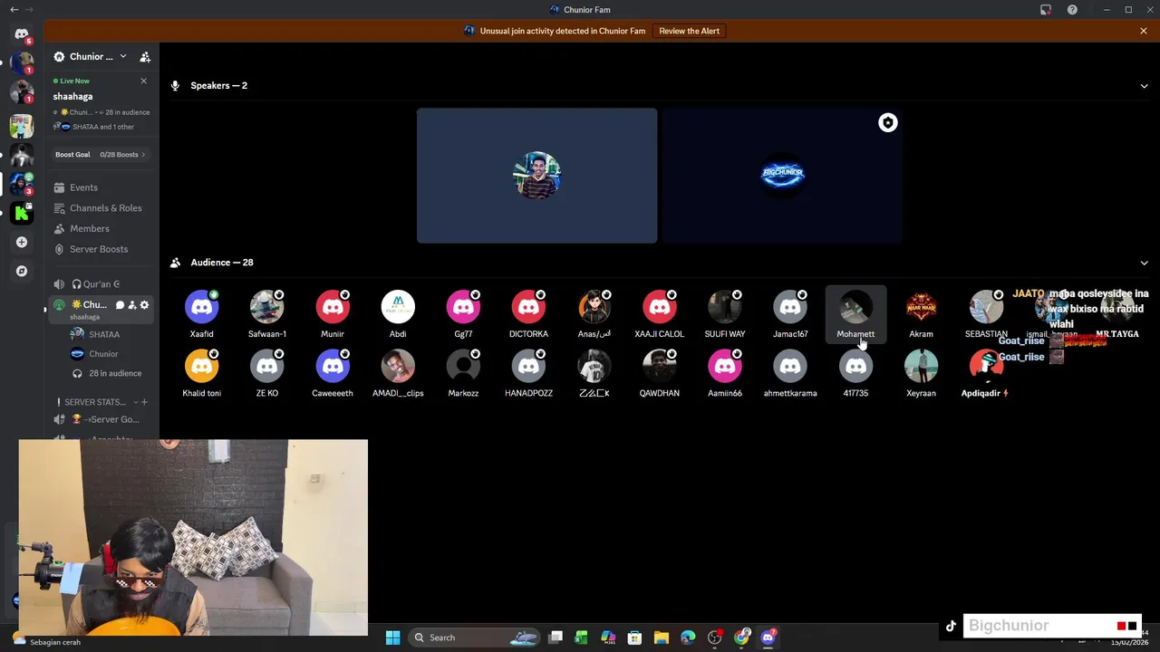Select audience member Caweeeeth

[x=333, y=373]
